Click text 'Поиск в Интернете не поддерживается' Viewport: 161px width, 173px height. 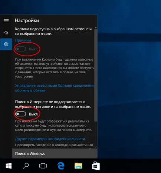click(x=53, y=104)
